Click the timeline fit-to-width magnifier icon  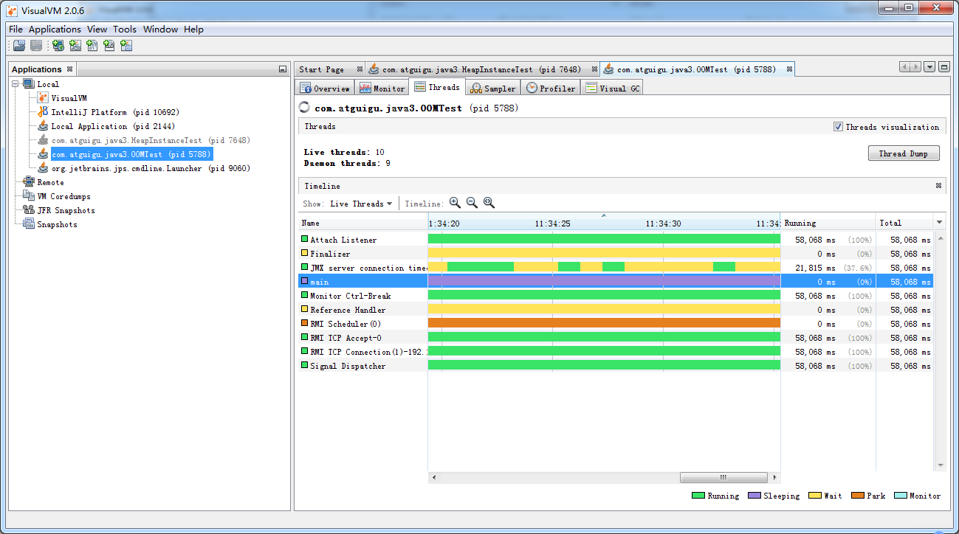pyautogui.click(x=489, y=203)
